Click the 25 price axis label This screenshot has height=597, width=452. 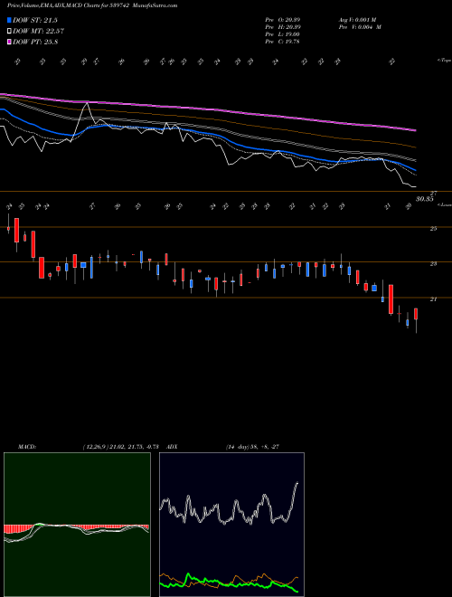click(x=433, y=229)
